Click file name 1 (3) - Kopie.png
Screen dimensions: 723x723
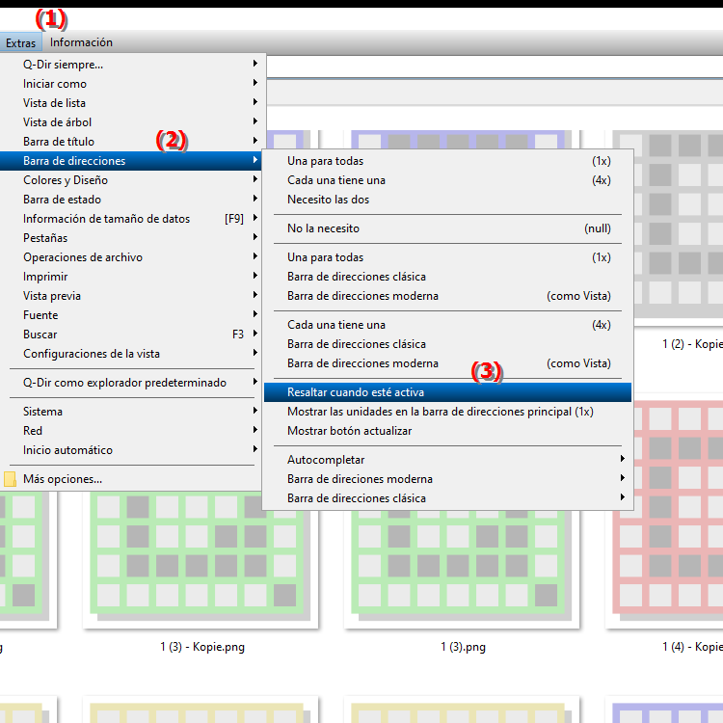point(202,647)
